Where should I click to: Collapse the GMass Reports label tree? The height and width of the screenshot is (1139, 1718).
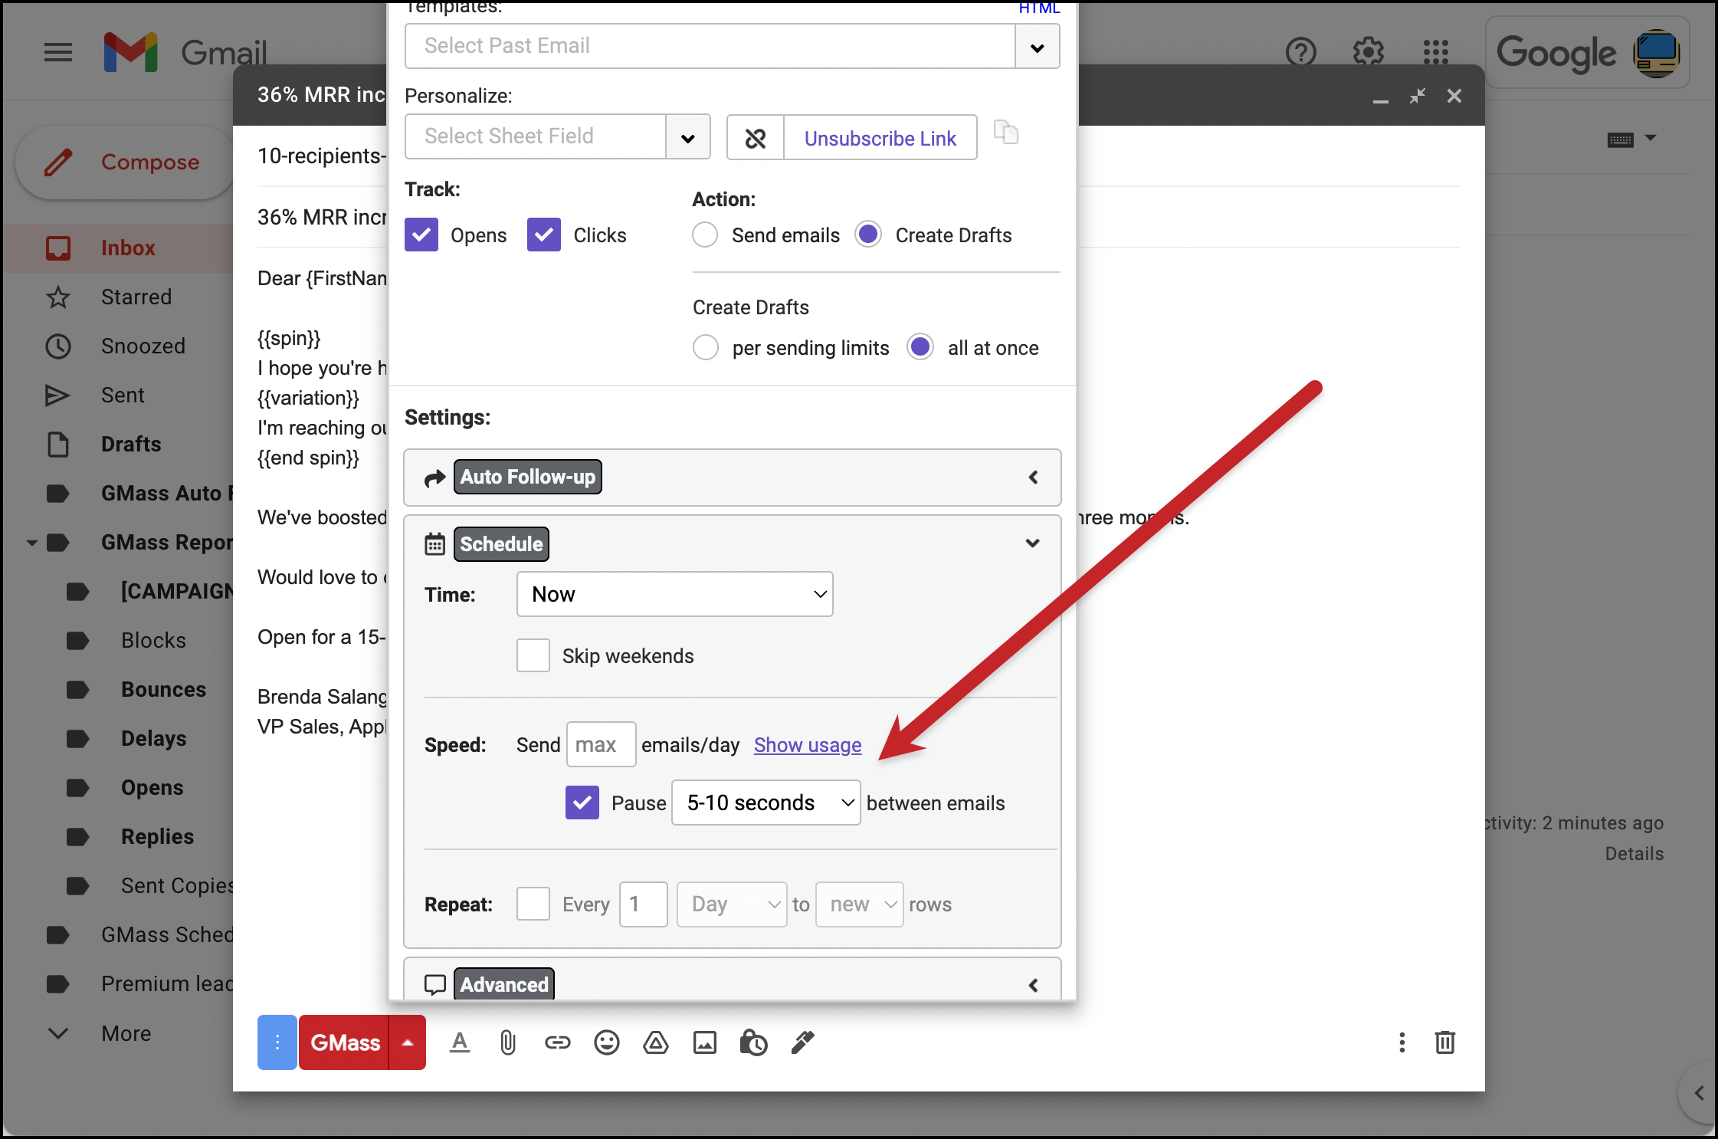click(32, 543)
